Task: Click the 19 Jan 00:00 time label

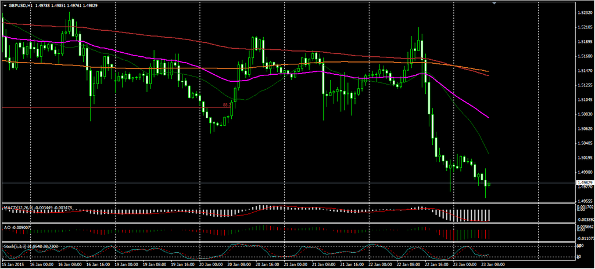Action: [x=126, y=264]
